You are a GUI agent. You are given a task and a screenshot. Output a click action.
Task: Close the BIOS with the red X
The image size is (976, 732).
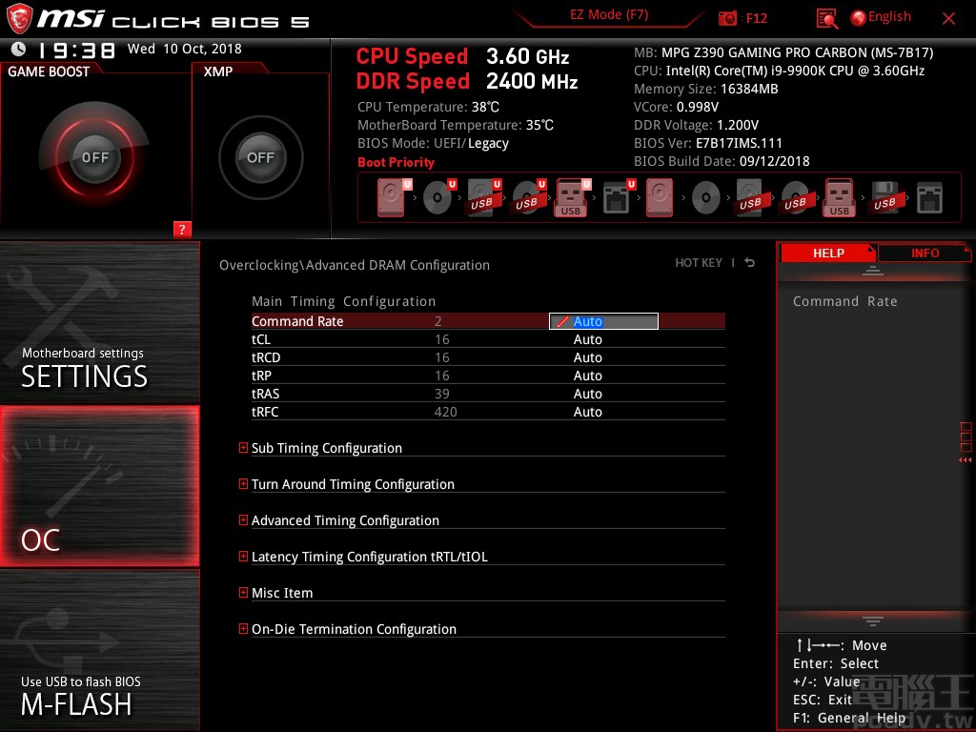(948, 18)
